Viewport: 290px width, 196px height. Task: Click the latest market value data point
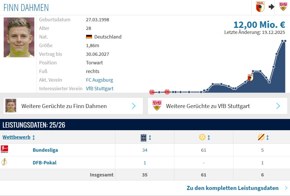click(285, 41)
